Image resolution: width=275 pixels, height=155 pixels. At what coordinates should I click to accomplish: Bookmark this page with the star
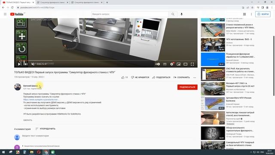click(x=252, y=8)
